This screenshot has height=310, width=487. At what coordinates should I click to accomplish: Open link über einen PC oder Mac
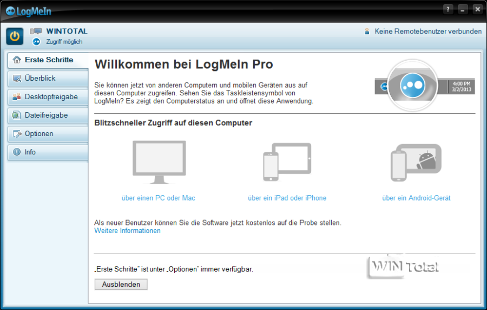tap(159, 198)
